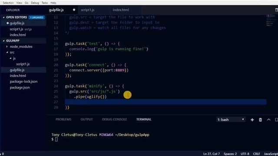The image size is (278, 156).
Task: Change file encoding via UTF-8
Action: pos(245,154)
